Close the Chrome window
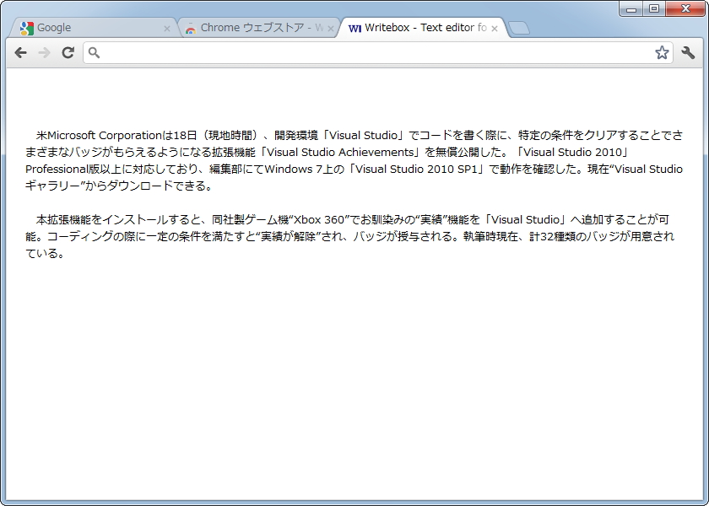The width and height of the screenshot is (709, 506). pos(685,8)
